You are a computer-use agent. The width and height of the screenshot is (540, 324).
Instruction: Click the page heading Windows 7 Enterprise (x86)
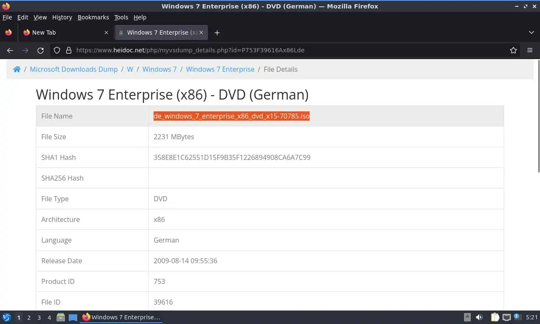pyautogui.click(x=172, y=94)
